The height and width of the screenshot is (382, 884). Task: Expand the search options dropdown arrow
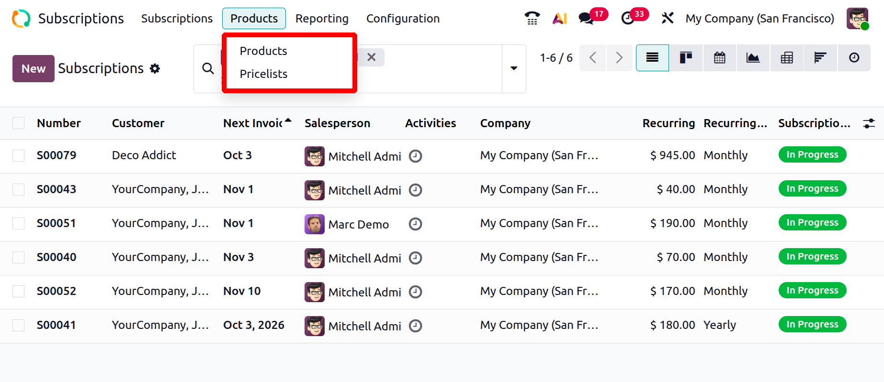[x=514, y=68]
